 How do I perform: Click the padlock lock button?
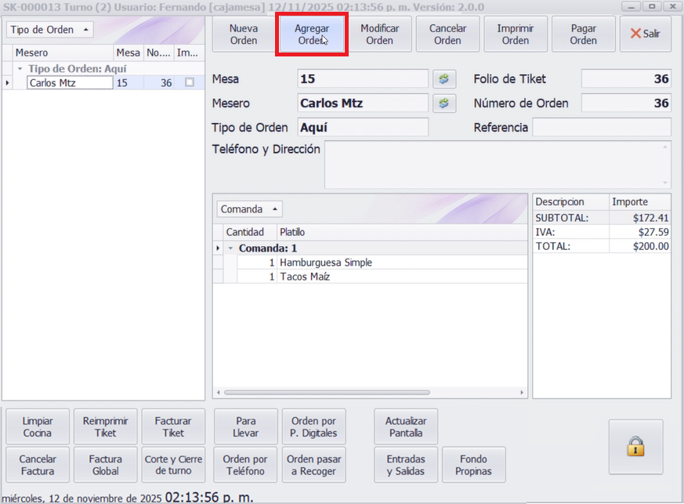click(635, 447)
